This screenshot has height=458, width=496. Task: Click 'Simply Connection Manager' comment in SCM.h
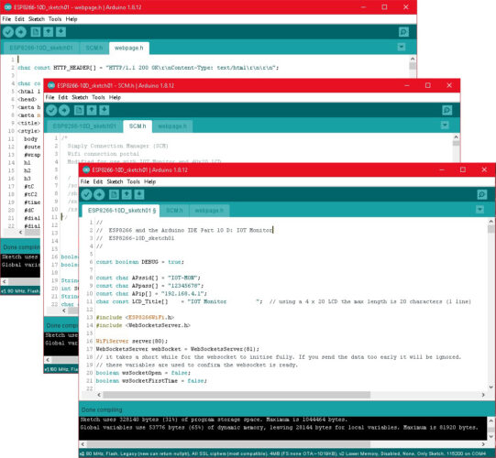pyautogui.click(x=117, y=146)
